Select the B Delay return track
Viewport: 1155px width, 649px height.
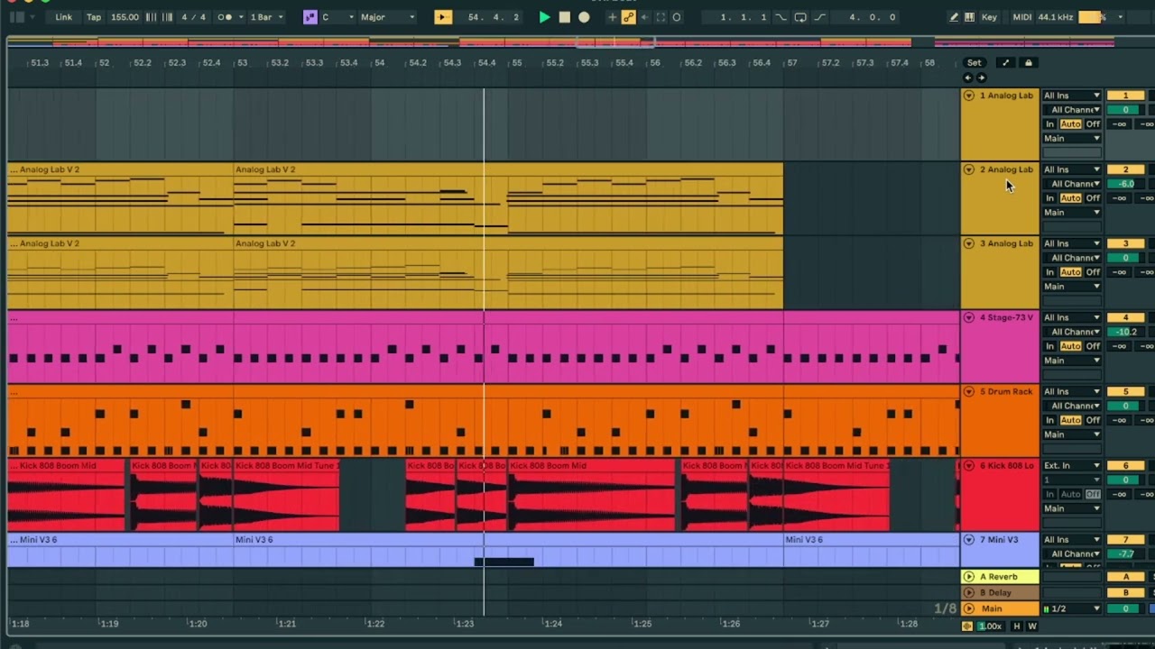[x=1000, y=592]
